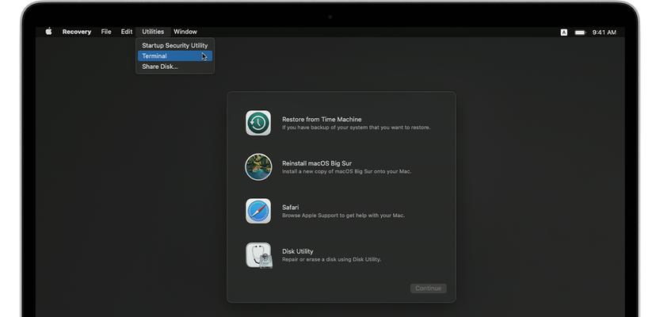Select the Safari option title
Screen dimensions: 660x317
pos(291,208)
